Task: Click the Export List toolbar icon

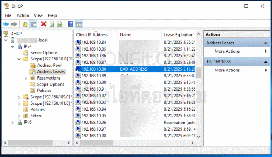Action: (60, 24)
